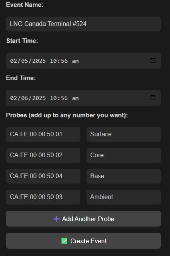Click the purple plus icon
This screenshot has width=170, height=256.
point(56,219)
